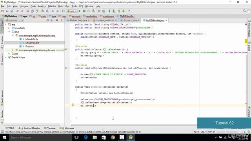Screen dimensions: 251x141
Task: Select MainActivity in project tree
Action: 31,39
